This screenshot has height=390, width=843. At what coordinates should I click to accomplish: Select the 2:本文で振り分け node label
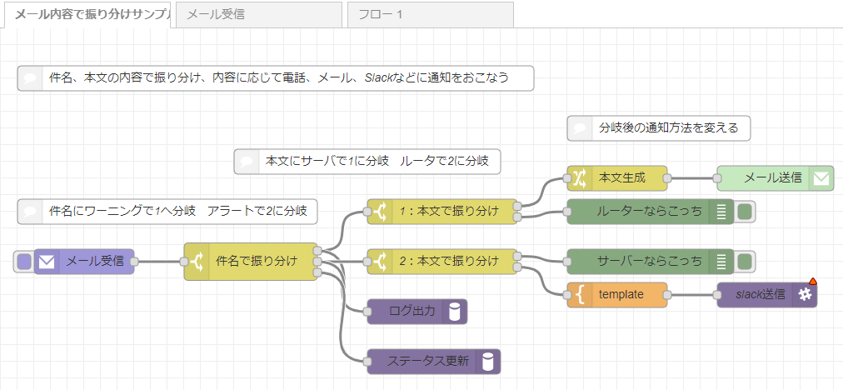click(x=449, y=262)
